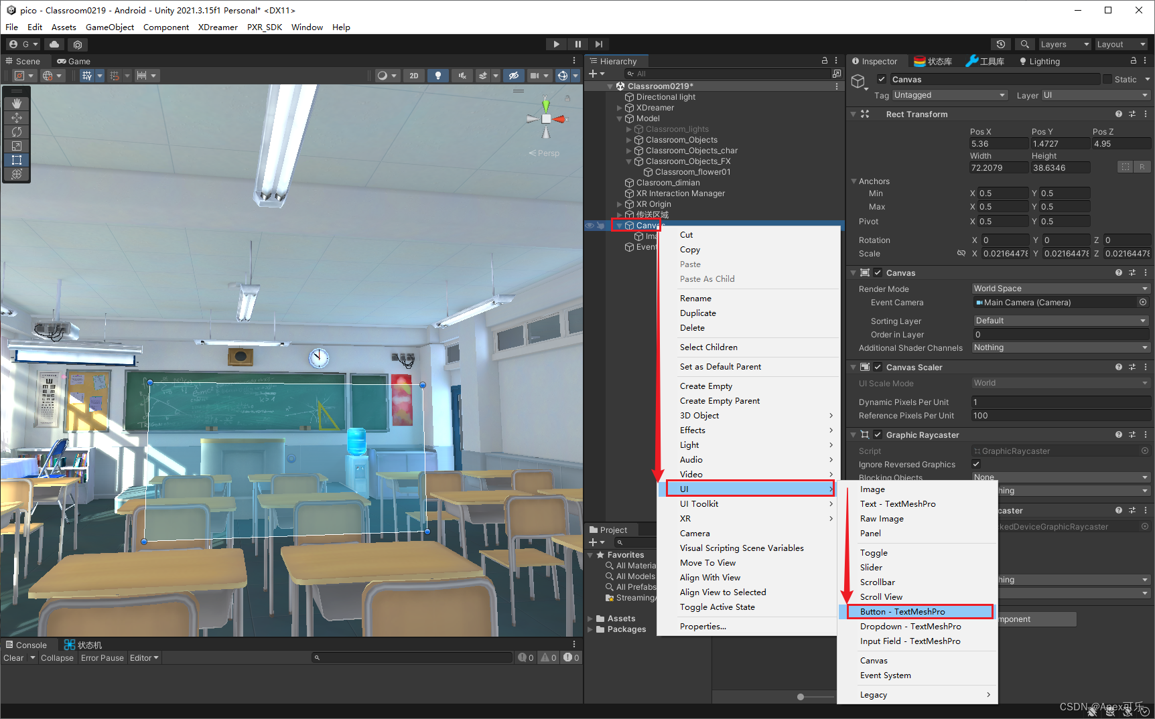The image size is (1155, 719).
Task: Choose Raw Image from UI submenu
Action: 918,519
